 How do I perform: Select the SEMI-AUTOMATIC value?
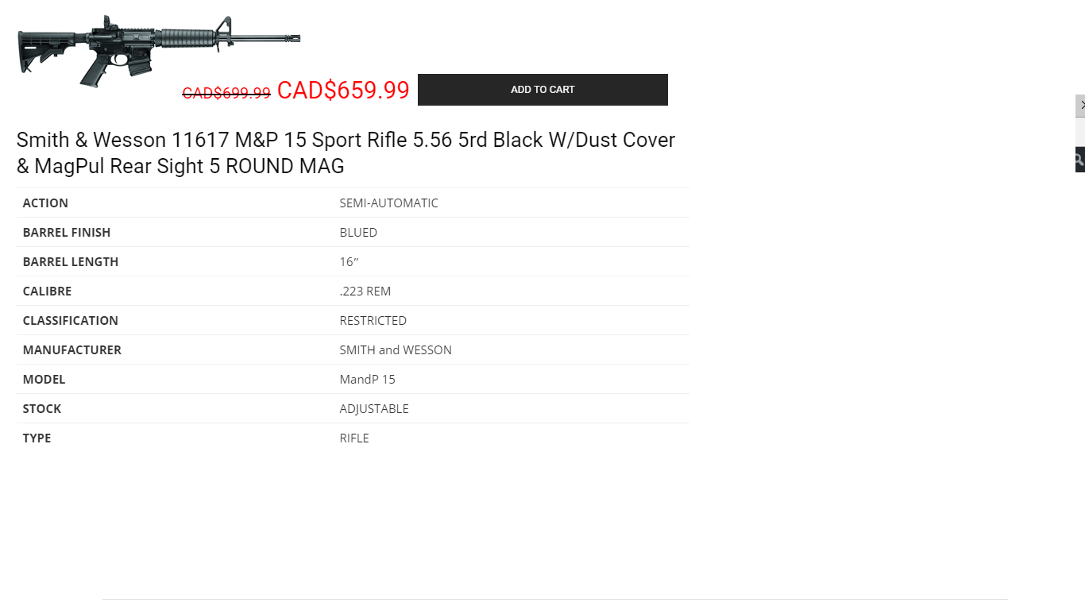click(388, 203)
